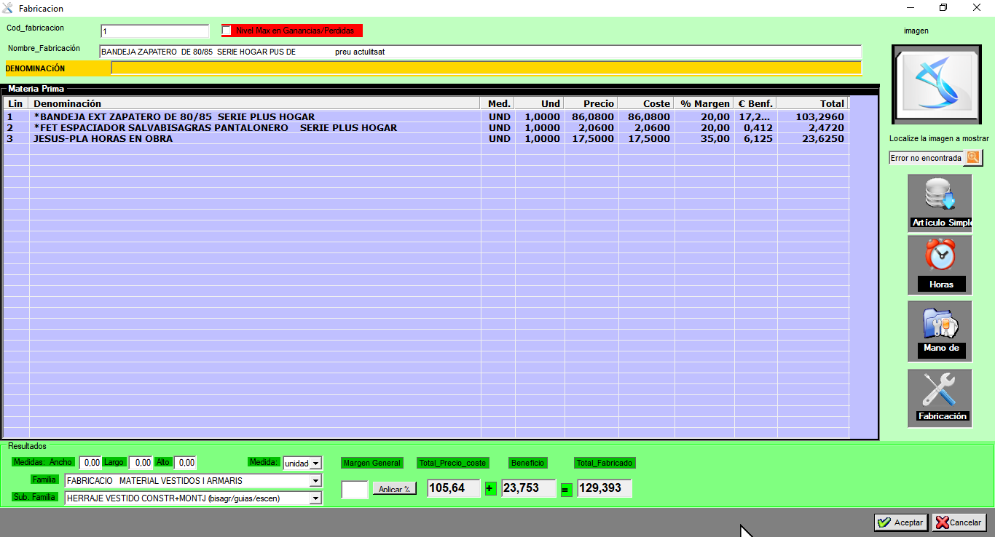Click the green equals sign icon

(x=566, y=489)
